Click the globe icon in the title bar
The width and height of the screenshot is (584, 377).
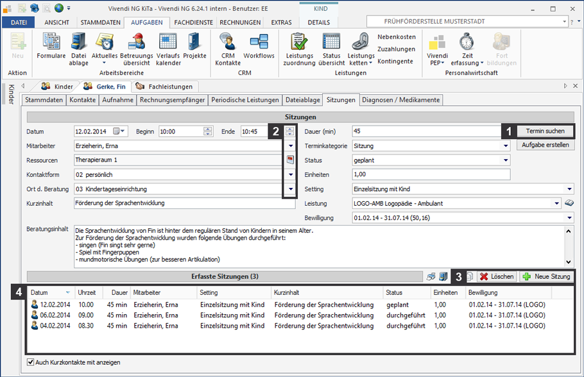click(x=58, y=8)
